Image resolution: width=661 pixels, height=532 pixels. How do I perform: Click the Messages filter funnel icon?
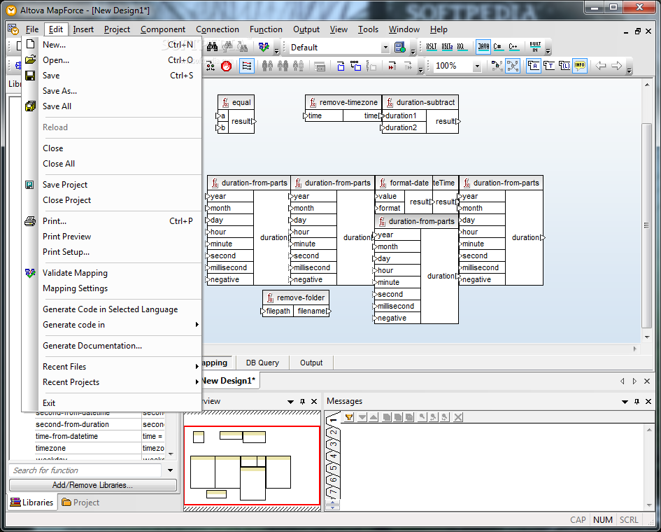coord(349,417)
